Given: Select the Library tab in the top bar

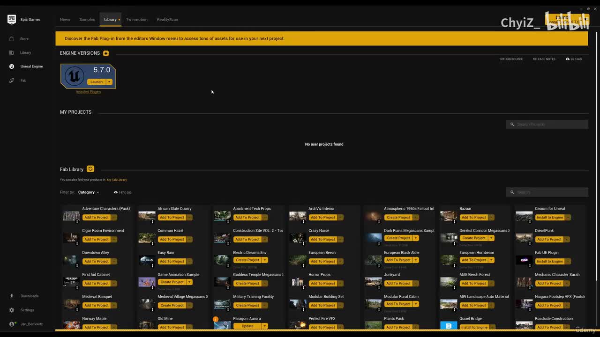Looking at the screenshot, I should coord(110,20).
